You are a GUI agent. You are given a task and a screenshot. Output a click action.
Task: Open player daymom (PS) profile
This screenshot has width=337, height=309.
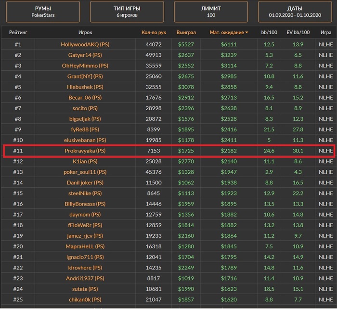click(x=85, y=215)
